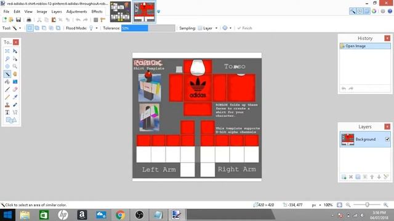Choose Exclude (subtract) selection mode

[44, 28]
